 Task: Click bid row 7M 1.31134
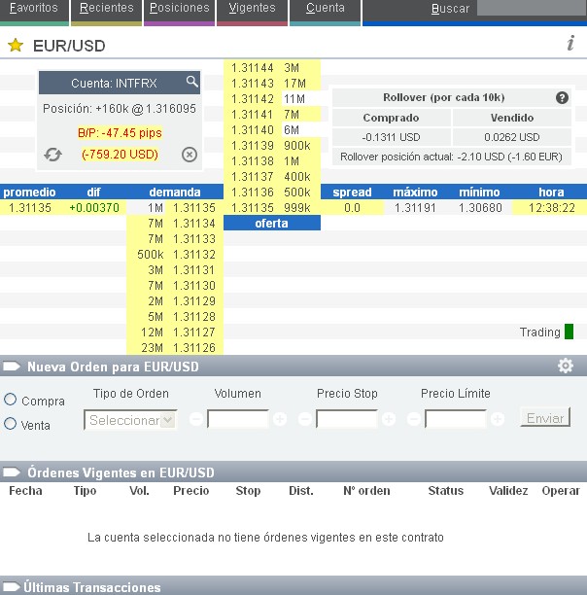(175, 224)
